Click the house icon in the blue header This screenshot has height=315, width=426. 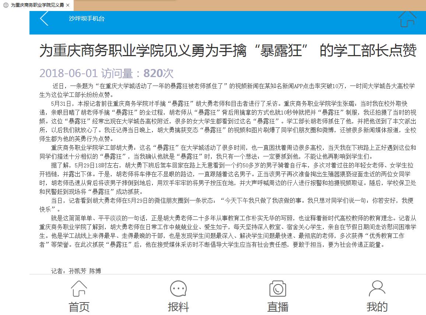(x=407, y=18)
